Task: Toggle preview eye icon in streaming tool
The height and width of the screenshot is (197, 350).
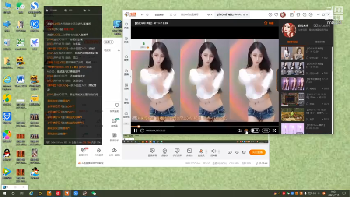Action: click(237, 152)
